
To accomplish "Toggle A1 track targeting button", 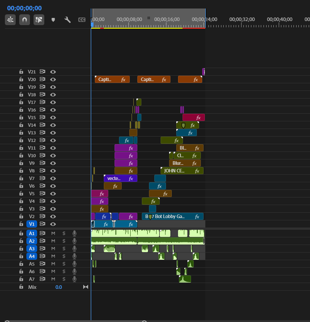I will point(32,233).
